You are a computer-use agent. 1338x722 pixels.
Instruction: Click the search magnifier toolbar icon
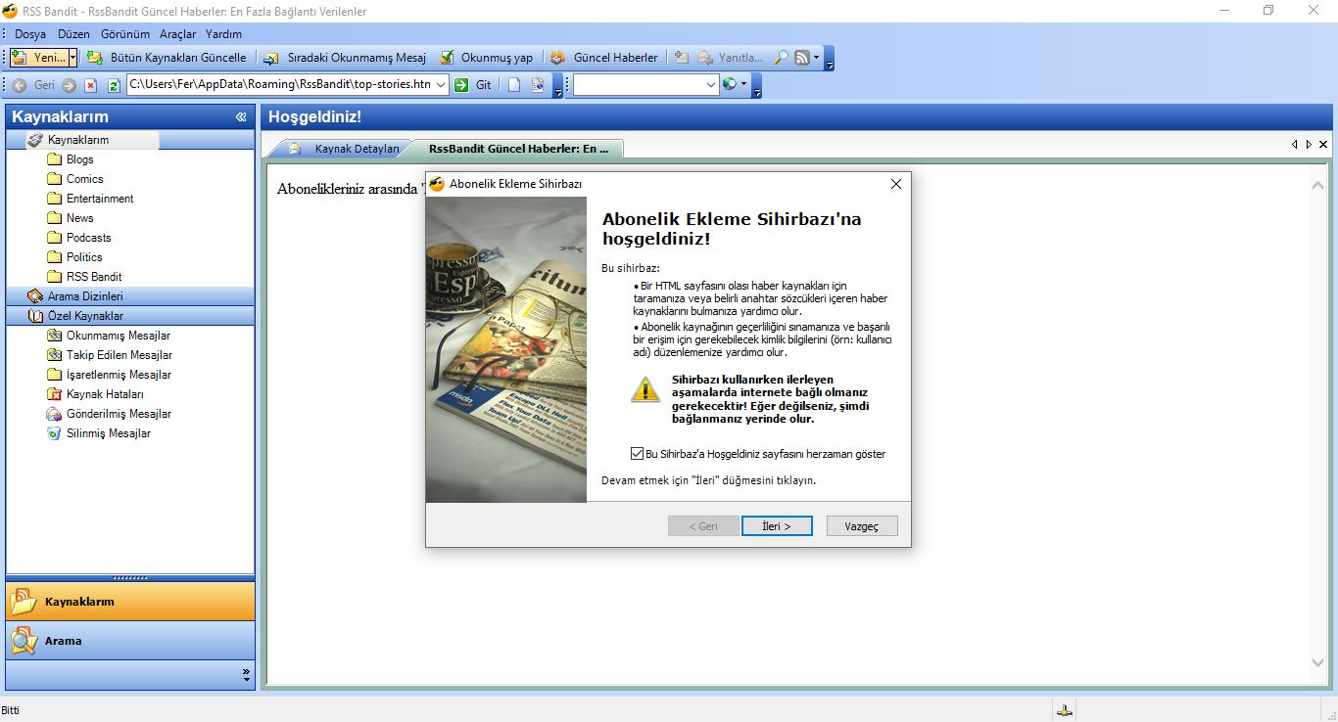tap(781, 58)
